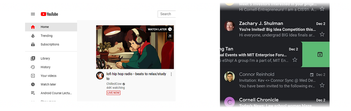Click the sidebar Watch later clock icon
Image resolution: width=351 pixels, height=111 pixels.
[33, 84]
